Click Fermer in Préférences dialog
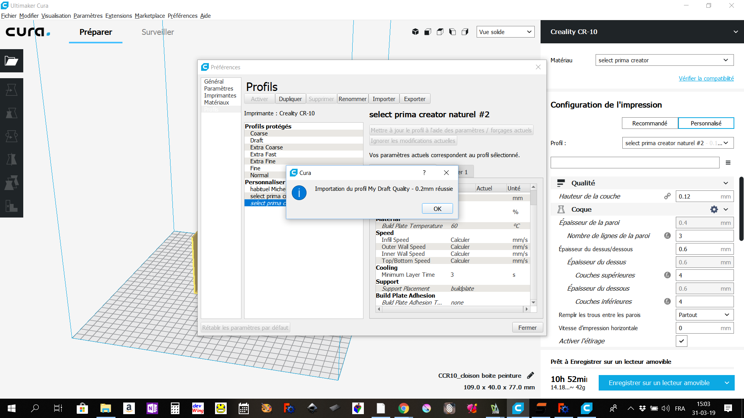Viewport: 744px width, 418px height. tap(527, 327)
